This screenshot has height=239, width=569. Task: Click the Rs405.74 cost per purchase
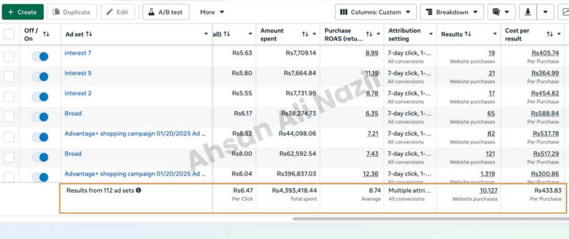(x=545, y=53)
